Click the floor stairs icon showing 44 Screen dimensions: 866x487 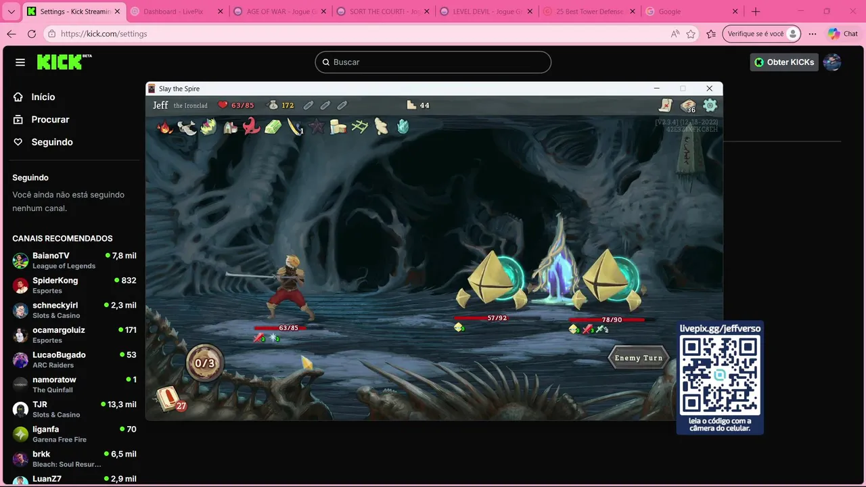(411, 105)
